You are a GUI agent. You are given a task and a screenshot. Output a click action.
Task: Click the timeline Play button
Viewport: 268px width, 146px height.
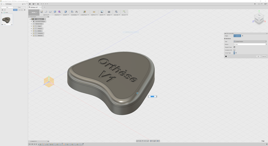coord(33,144)
